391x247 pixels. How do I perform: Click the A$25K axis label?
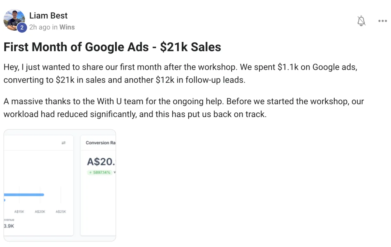pyautogui.click(x=61, y=212)
